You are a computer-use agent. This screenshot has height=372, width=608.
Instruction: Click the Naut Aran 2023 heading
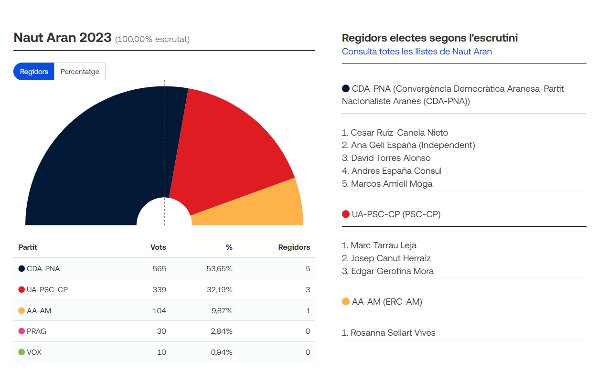coord(63,38)
